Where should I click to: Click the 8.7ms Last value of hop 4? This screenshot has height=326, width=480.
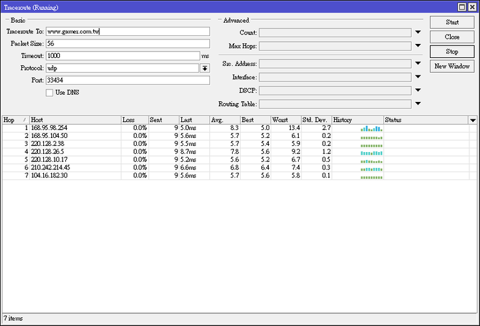click(188, 152)
